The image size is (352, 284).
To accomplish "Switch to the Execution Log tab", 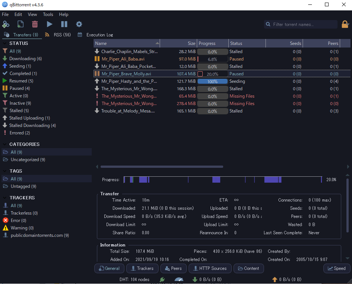I will point(95,35).
